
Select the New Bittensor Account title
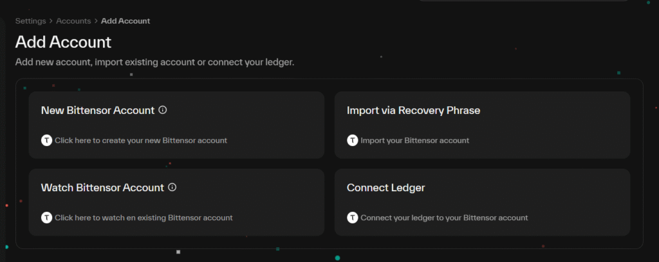point(97,110)
